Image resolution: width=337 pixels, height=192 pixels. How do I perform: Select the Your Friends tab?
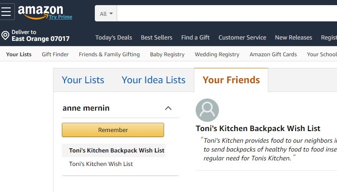[231, 80]
